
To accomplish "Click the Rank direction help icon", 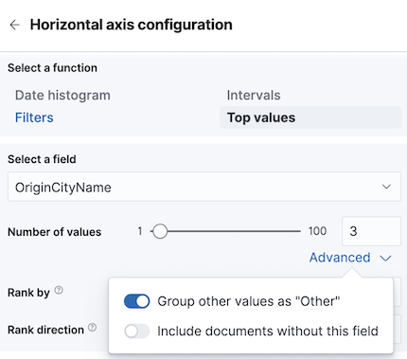I will (92, 328).
